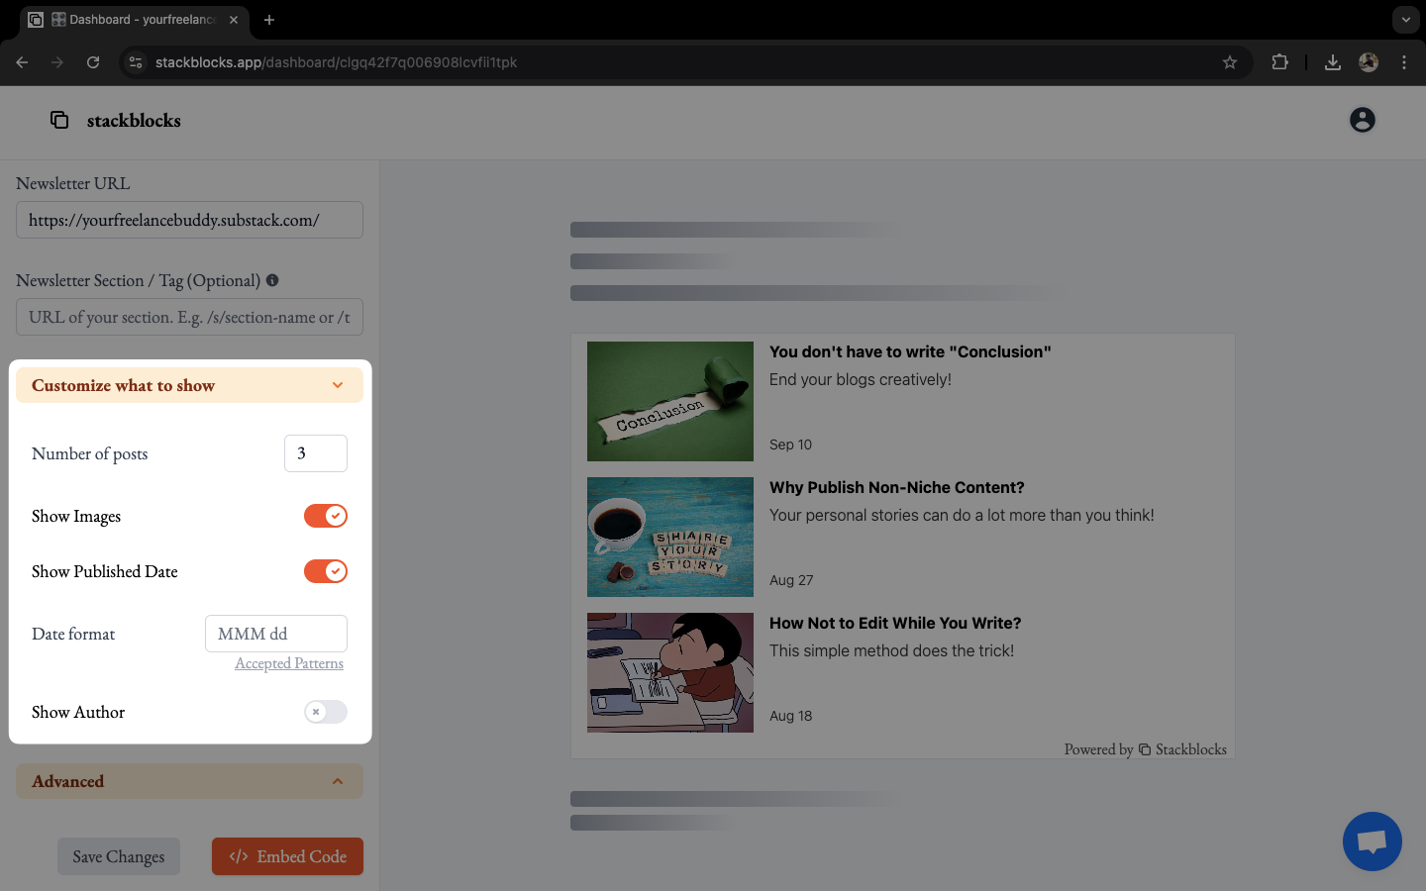Click the stackblocks logo icon
Viewport: 1426px width, 891px height.
59,120
